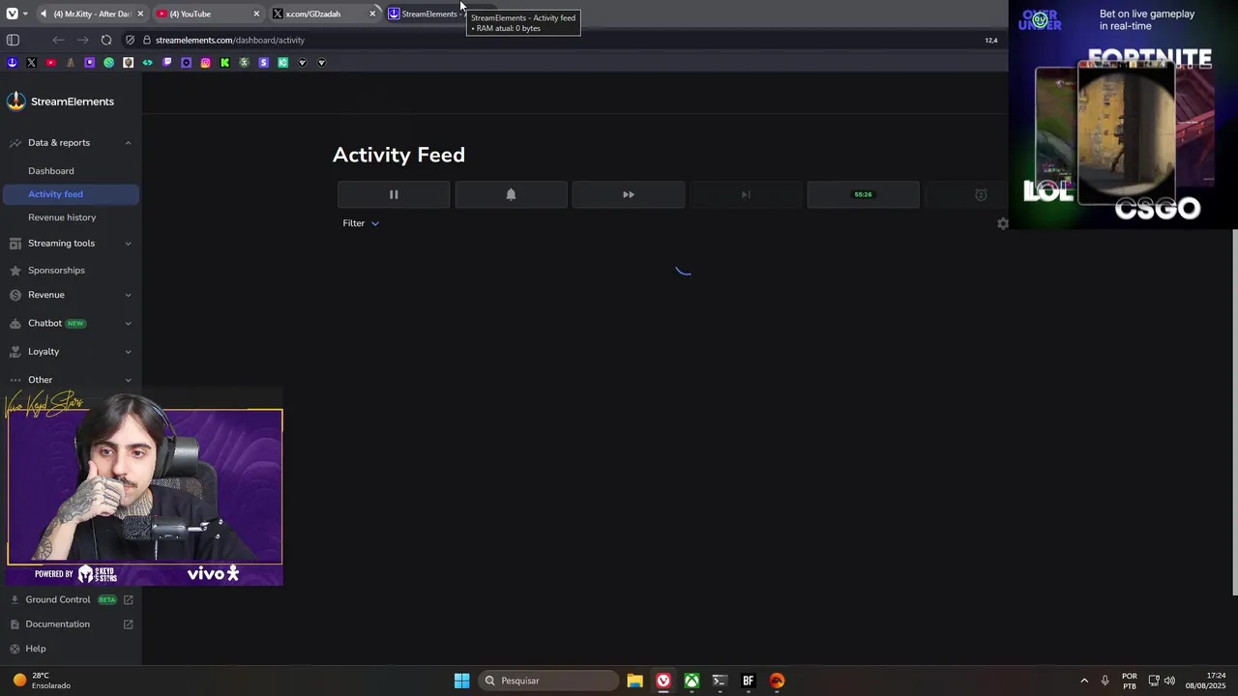Open the Sponsorships page
The height and width of the screenshot is (696, 1238).
click(x=56, y=271)
